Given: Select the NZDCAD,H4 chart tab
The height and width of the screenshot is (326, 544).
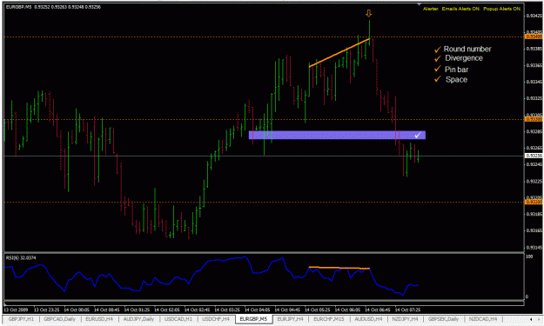Looking at the screenshot, I should click(483, 319).
